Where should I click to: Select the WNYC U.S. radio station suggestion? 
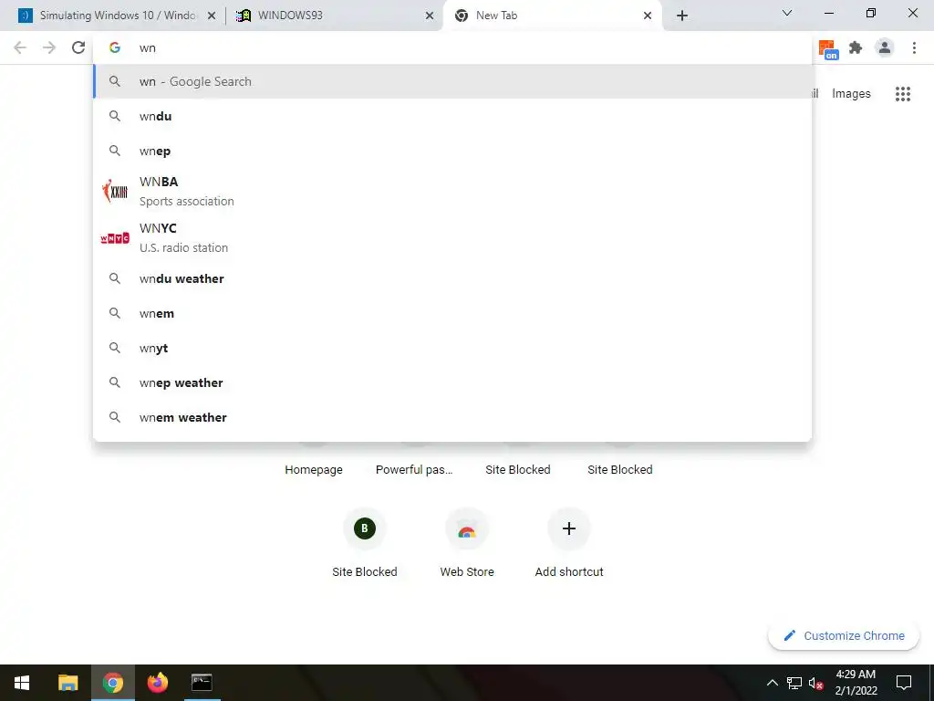pos(452,238)
